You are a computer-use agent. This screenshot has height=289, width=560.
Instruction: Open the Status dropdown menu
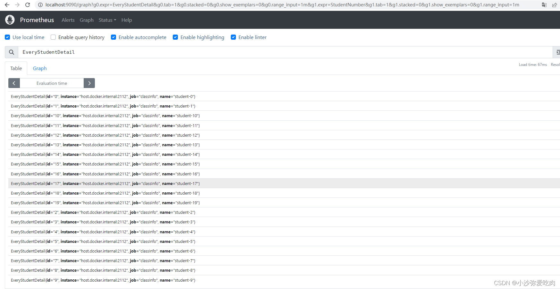107,20
